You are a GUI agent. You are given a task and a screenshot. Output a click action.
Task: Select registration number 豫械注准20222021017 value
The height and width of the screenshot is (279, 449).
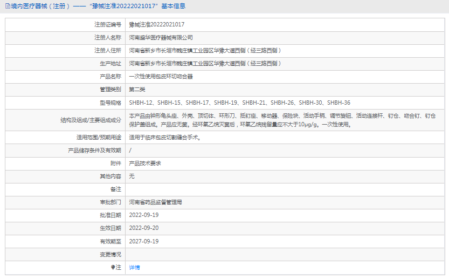click(157, 25)
